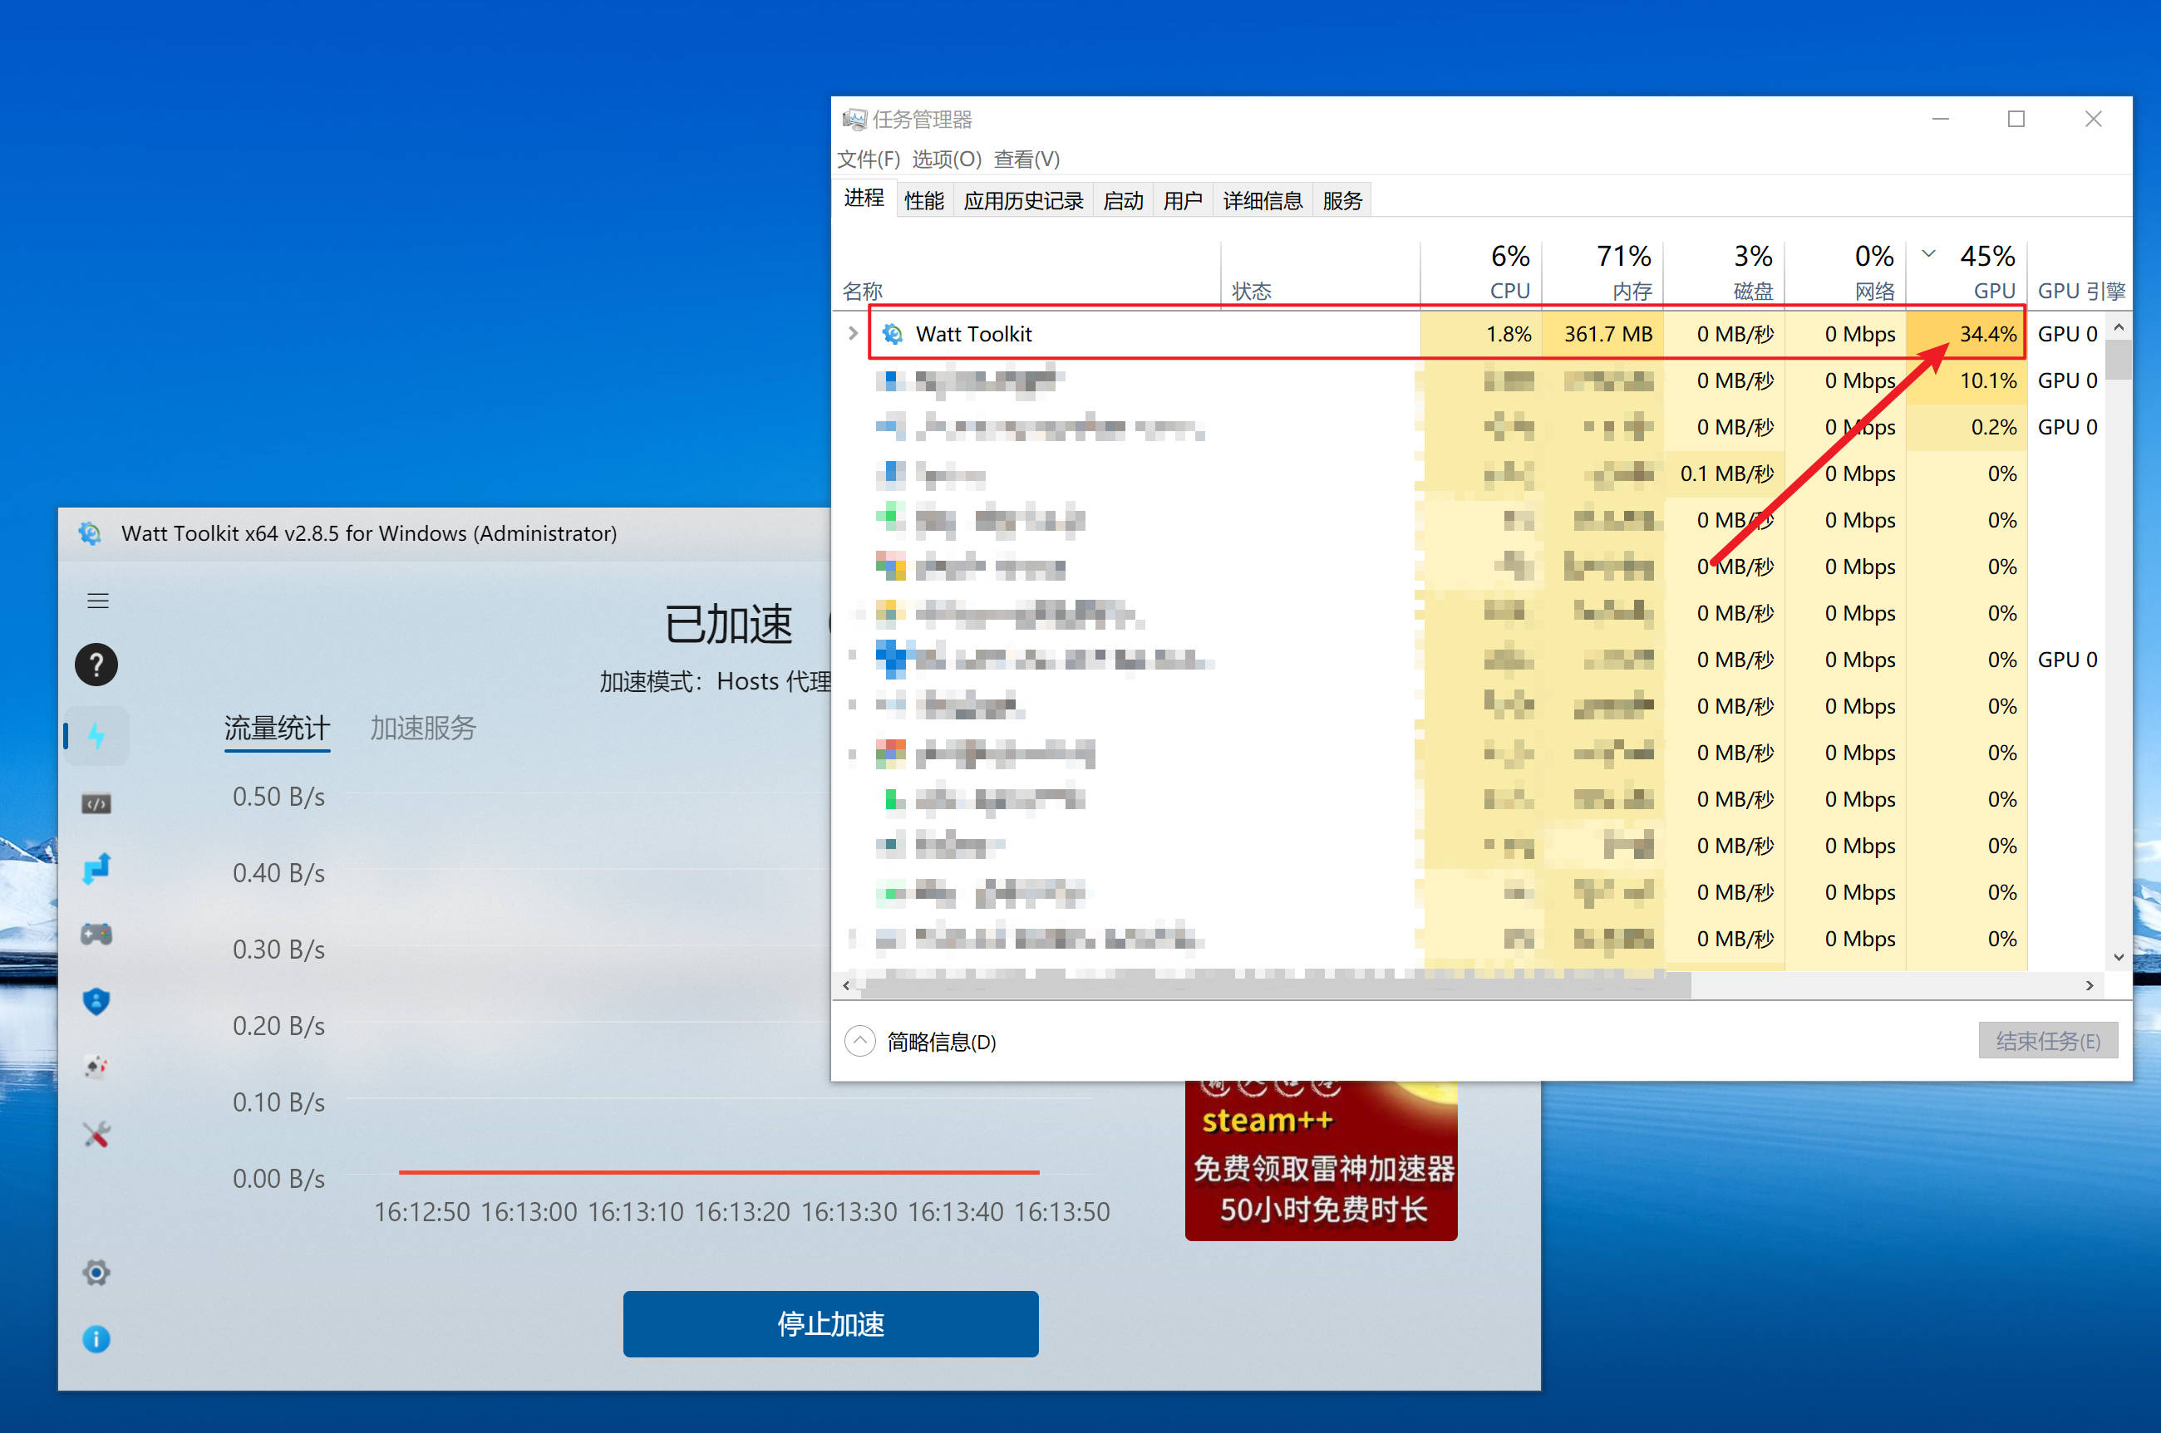
Task: Open the 查看(V) menu
Action: coord(1026,159)
